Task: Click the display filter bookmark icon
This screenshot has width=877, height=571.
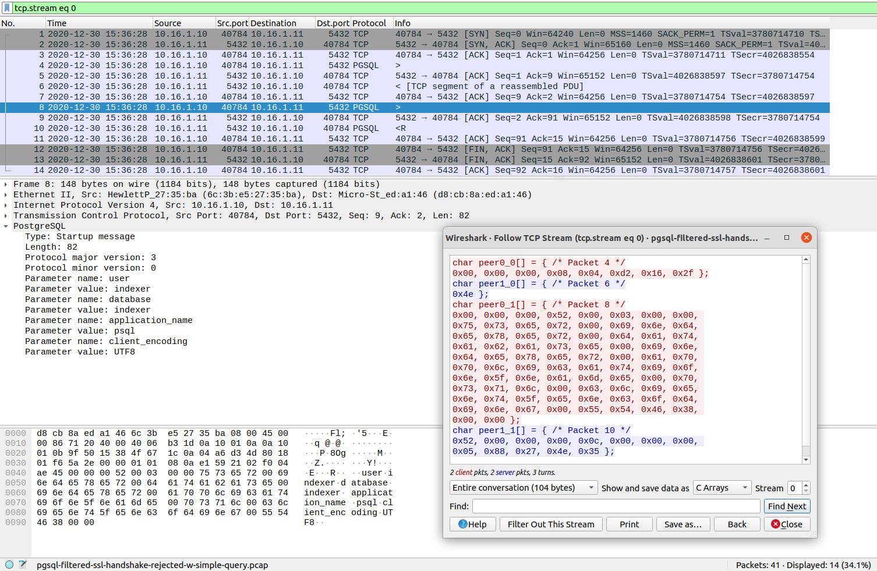Action: point(7,8)
